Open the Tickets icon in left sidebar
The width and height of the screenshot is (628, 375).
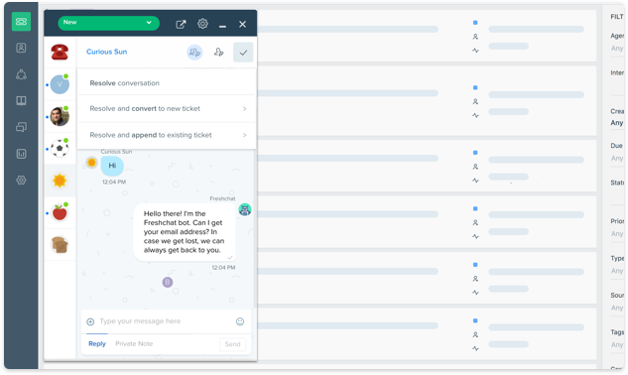(21, 22)
